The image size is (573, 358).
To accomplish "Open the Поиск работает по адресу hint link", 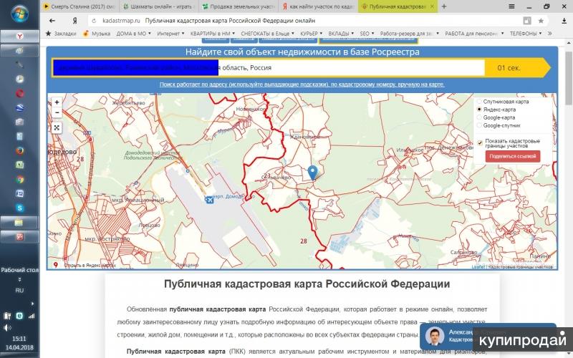I will tap(302, 84).
